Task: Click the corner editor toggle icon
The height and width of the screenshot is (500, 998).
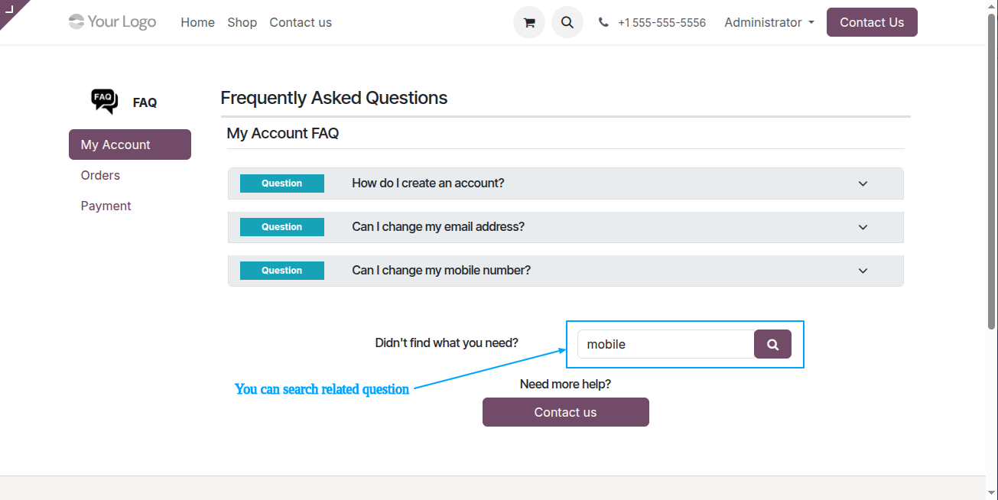Action: (9, 8)
